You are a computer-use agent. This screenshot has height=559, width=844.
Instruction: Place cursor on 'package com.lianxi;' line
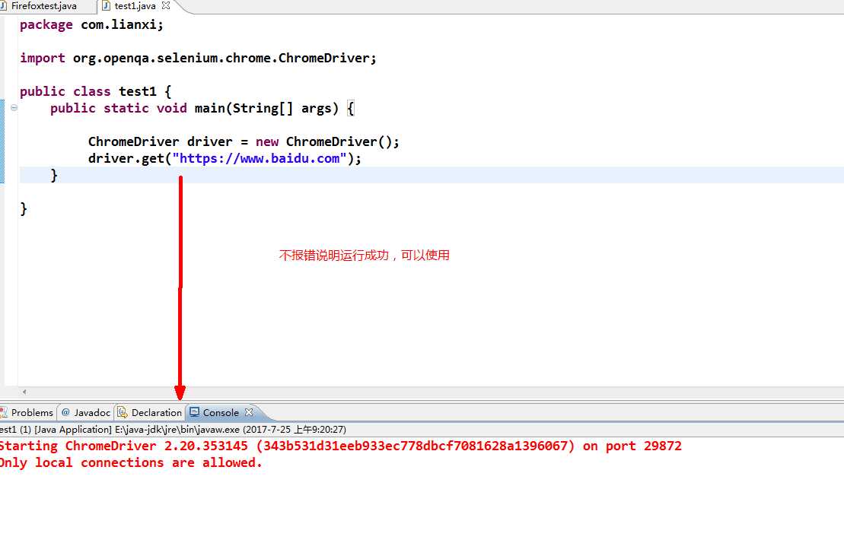pos(91,25)
